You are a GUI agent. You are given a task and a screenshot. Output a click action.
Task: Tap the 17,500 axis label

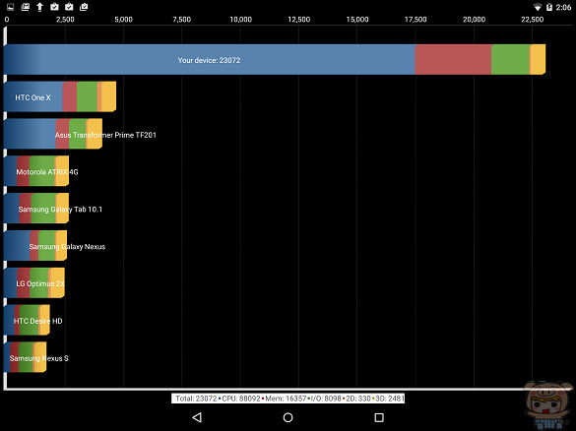coord(416,20)
